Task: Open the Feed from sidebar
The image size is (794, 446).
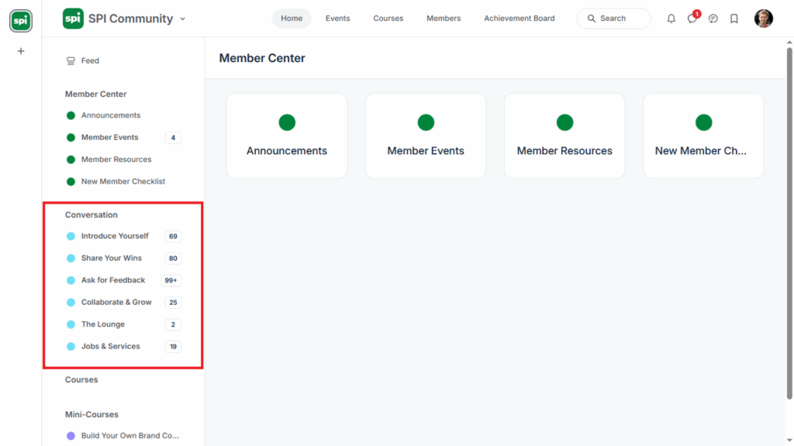Action: coord(90,60)
